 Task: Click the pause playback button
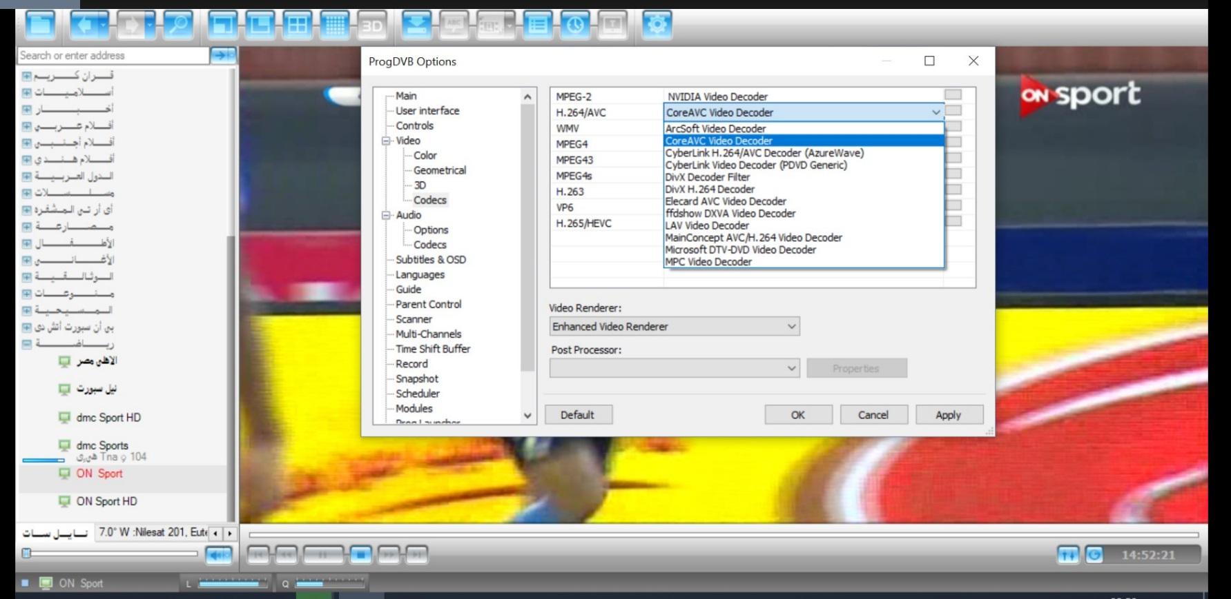click(322, 554)
